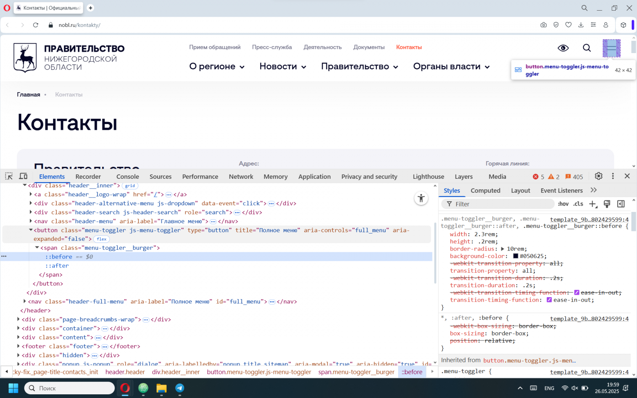Expand the nav header-menu element

coord(31,221)
